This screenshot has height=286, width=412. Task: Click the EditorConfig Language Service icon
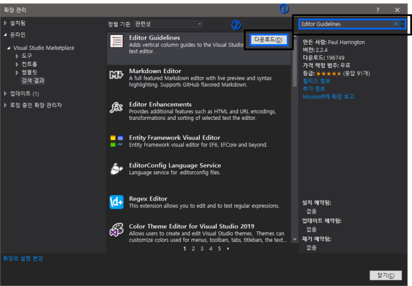pos(116,169)
